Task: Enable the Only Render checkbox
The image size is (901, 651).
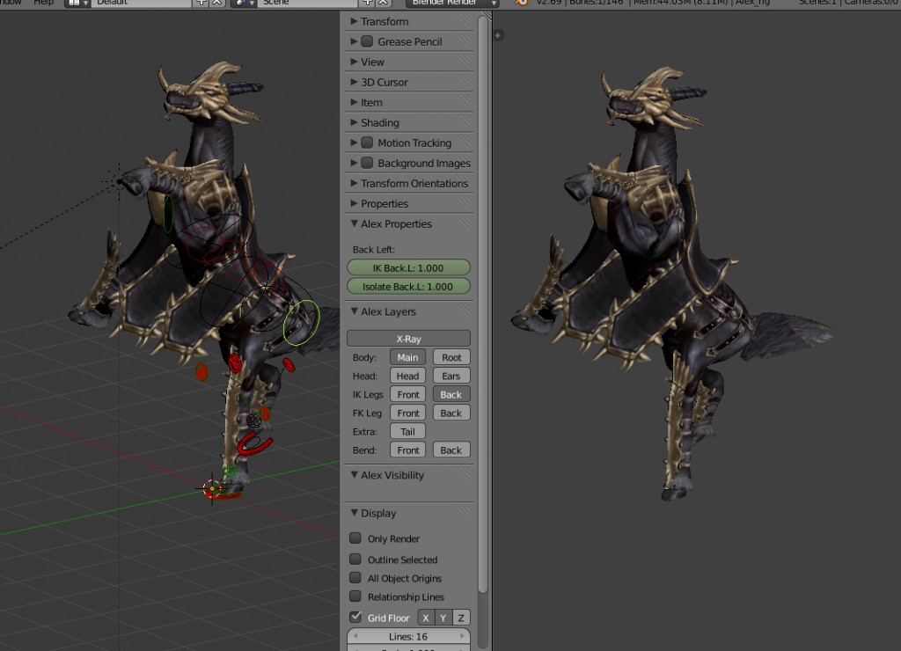Action: (355, 538)
